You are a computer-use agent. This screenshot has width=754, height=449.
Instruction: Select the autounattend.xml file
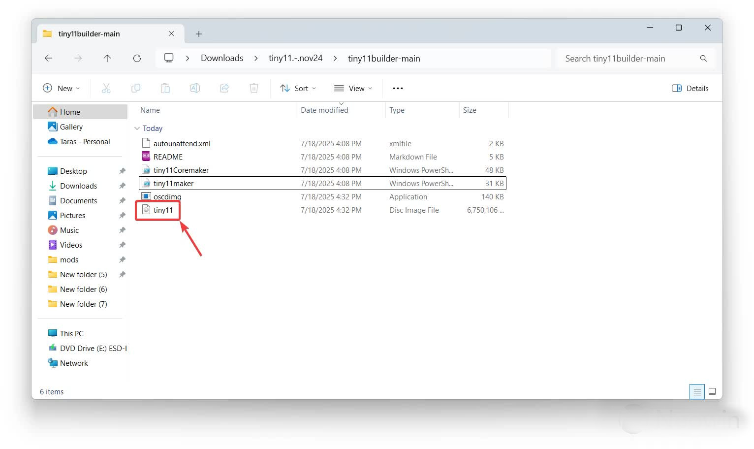pos(322,144)
